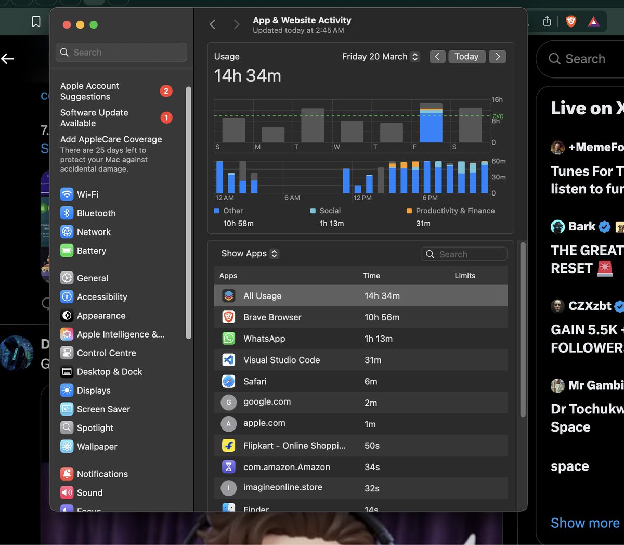Viewport: 624px width, 545px height.
Task: Open Add AppleCare Coverage item
Action: 111,153
